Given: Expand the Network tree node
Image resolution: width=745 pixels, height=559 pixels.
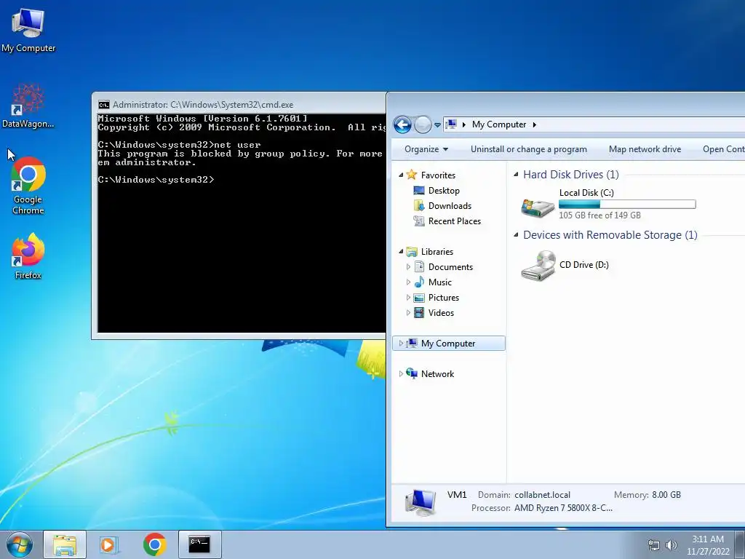Looking at the screenshot, I should coord(401,373).
